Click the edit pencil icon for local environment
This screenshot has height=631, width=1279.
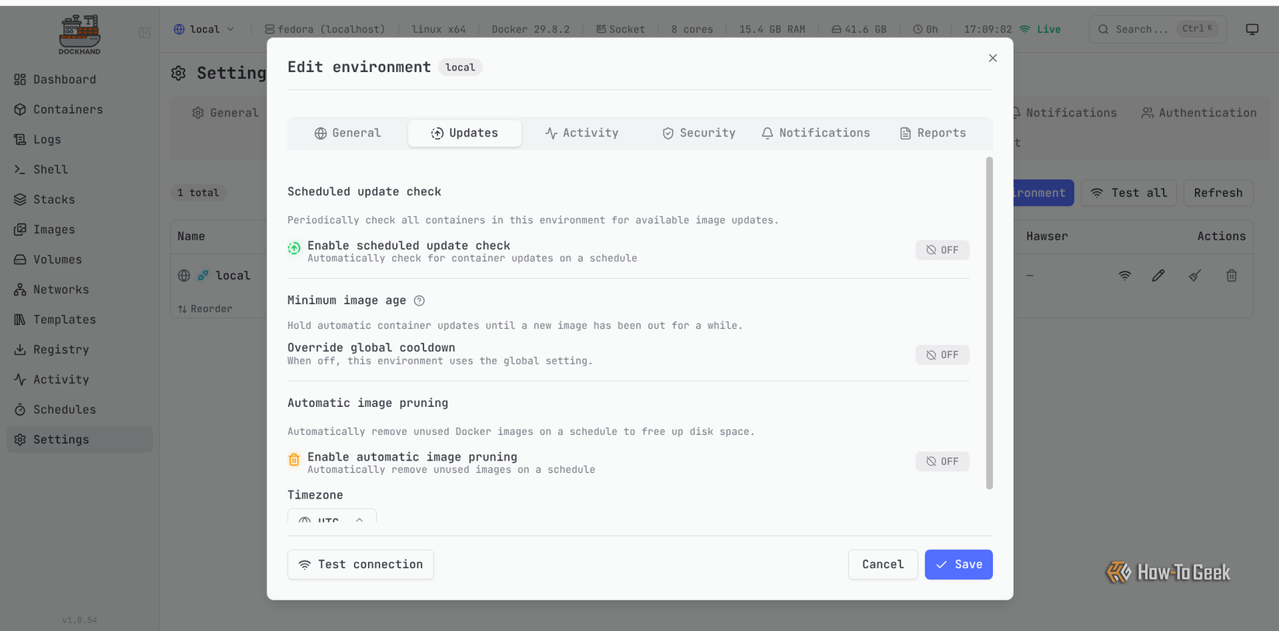[x=1158, y=275]
